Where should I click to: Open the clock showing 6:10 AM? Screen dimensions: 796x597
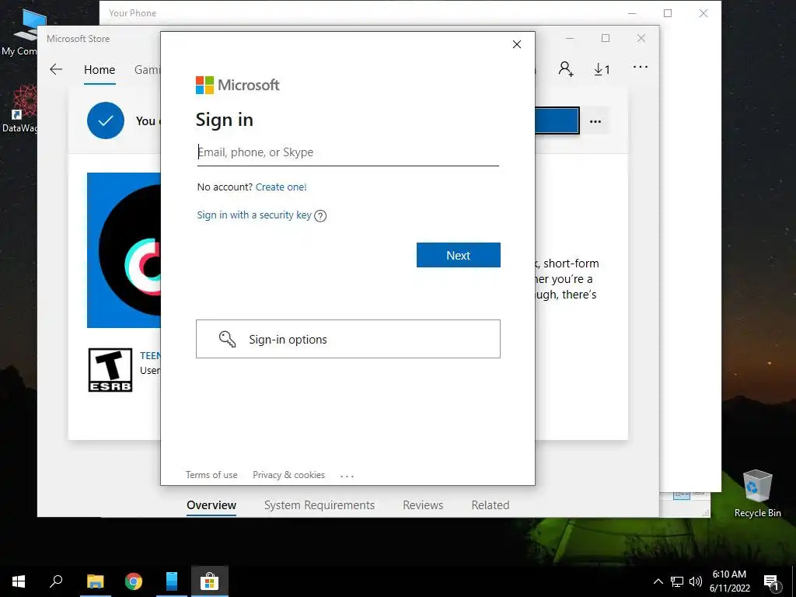click(729, 581)
